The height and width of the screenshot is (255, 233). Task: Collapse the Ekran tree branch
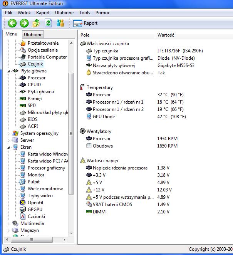click(8, 148)
